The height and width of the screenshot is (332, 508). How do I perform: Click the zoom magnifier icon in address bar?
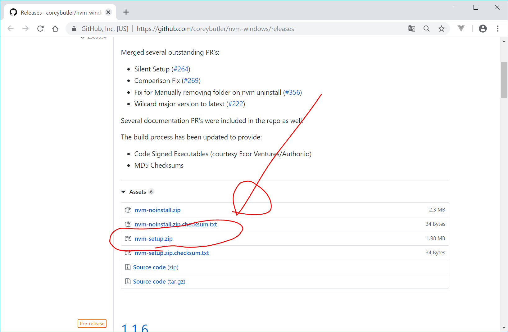(x=427, y=29)
